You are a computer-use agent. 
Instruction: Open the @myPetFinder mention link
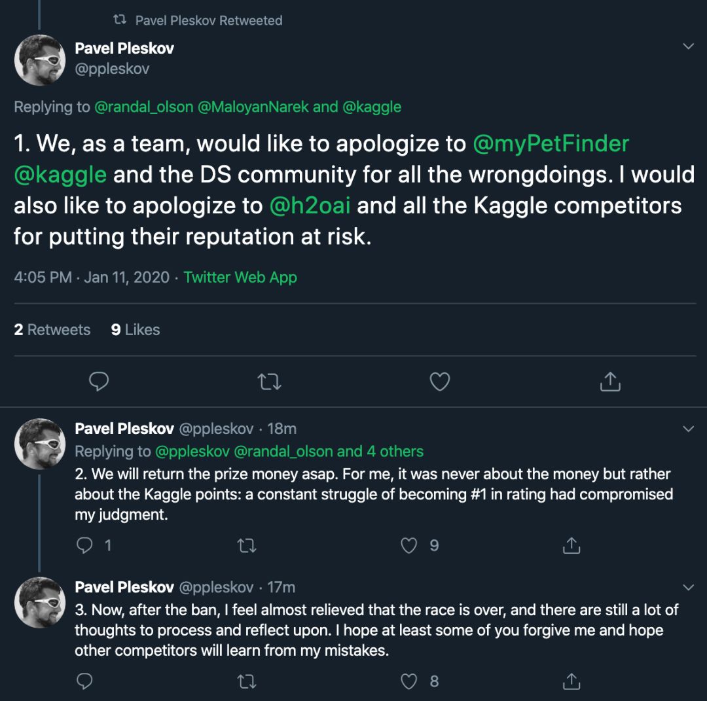coord(551,143)
